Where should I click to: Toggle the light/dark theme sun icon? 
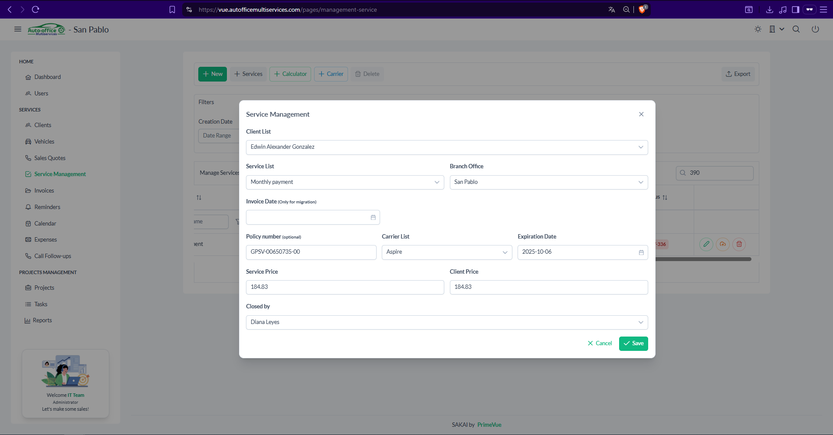click(758, 29)
